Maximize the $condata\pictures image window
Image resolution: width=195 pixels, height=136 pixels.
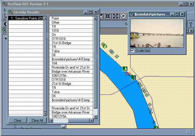(177, 14)
